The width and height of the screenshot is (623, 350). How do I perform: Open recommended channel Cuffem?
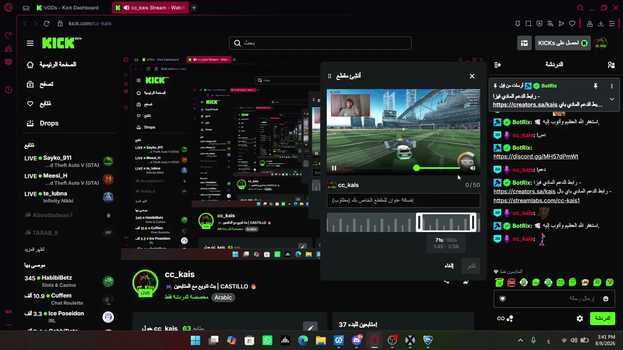pos(69,299)
